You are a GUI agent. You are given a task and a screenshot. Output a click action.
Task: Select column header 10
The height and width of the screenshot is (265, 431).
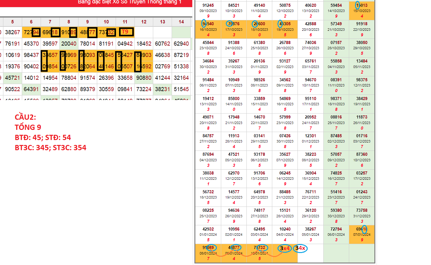(106, 22)
